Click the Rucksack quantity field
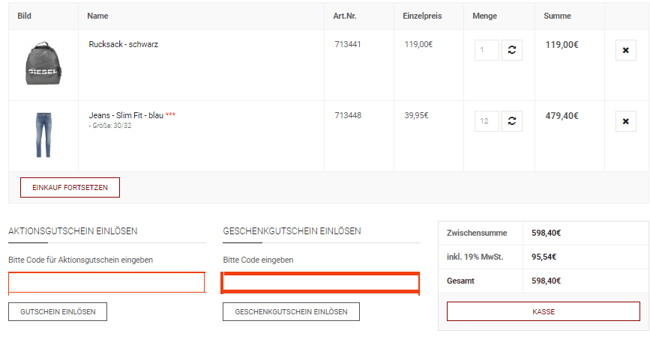650x348 pixels. [487, 50]
